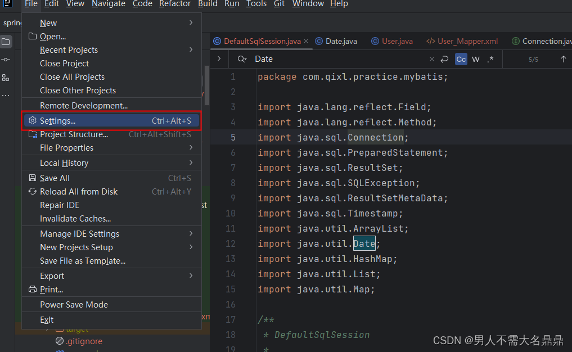Open the Git menu
Viewport: 572px width, 352px height.
coord(279,4)
